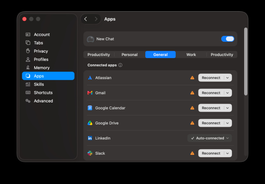Click the info icon beside Connected apps
265x184 pixels.
120,65
